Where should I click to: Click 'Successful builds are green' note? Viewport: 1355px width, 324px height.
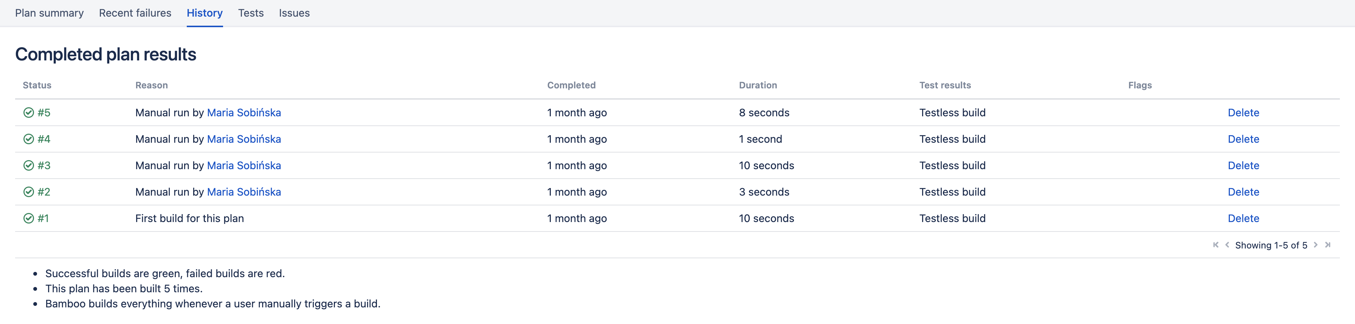pyautogui.click(x=164, y=274)
